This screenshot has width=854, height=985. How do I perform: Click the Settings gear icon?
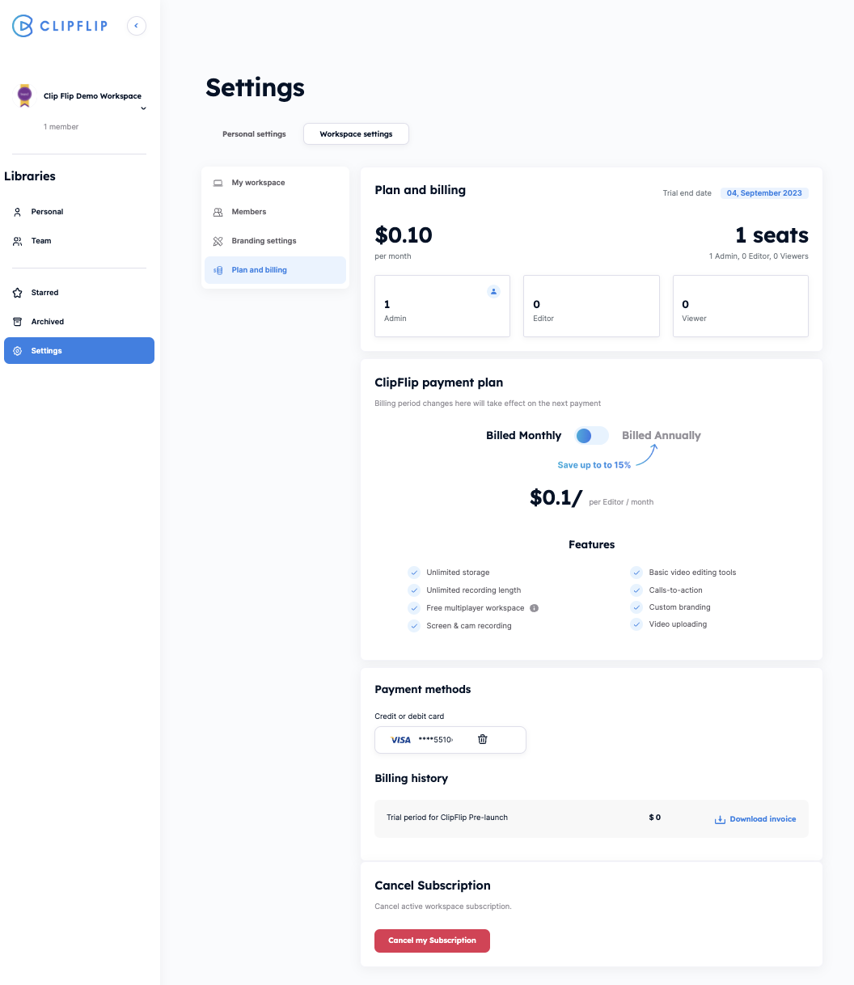tap(18, 351)
